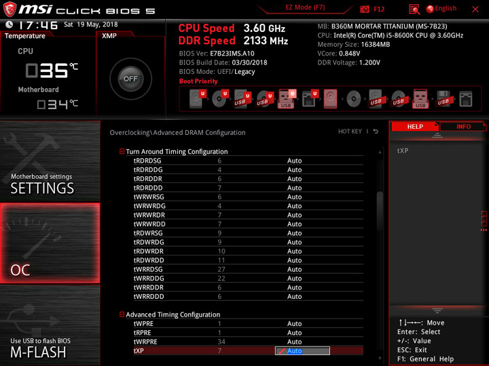489x366 pixels.
Task: Switch to the INFO tab
Action: coord(463,126)
